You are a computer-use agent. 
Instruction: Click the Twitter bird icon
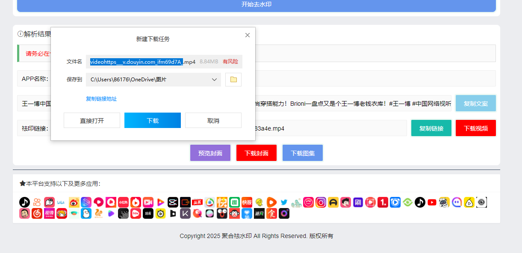coord(284,202)
